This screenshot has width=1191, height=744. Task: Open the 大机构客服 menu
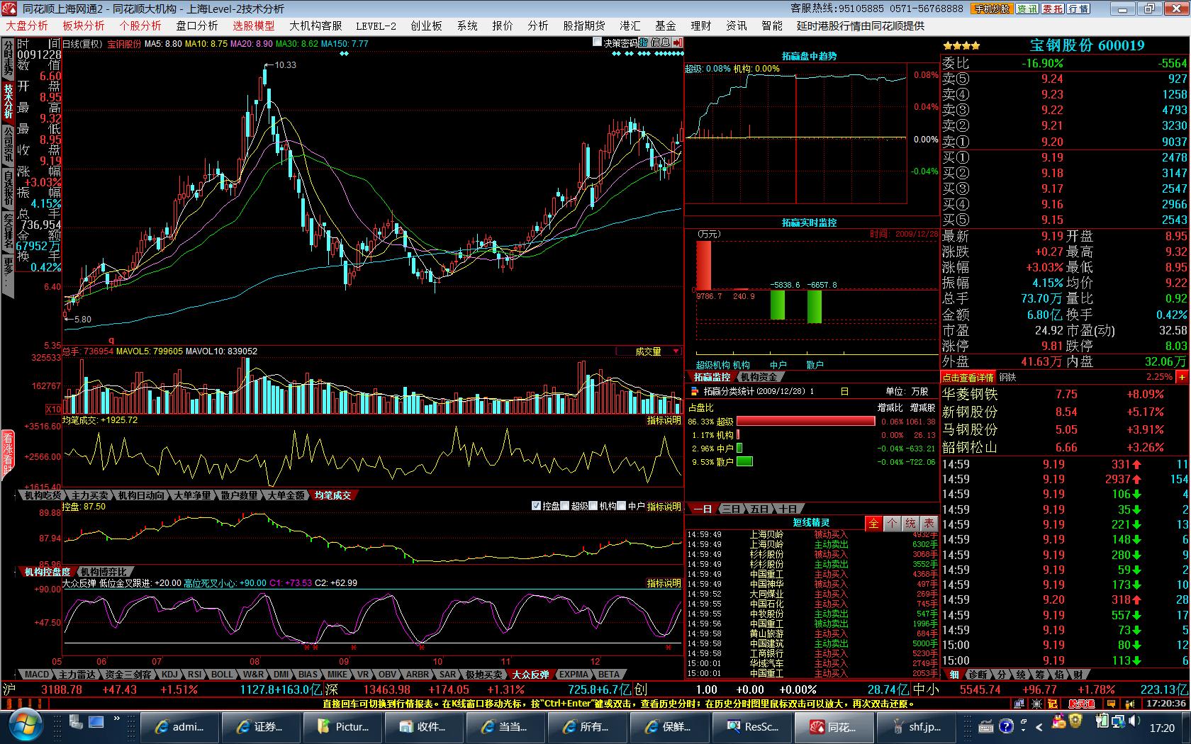pos(315,26)
